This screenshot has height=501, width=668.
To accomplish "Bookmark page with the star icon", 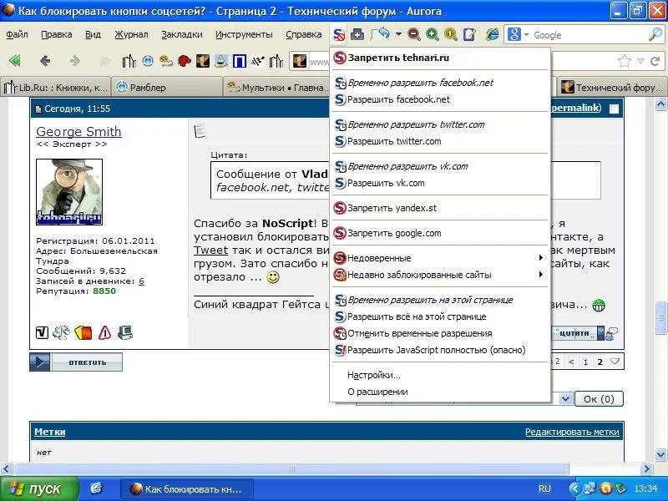I will tap(624, 61).
